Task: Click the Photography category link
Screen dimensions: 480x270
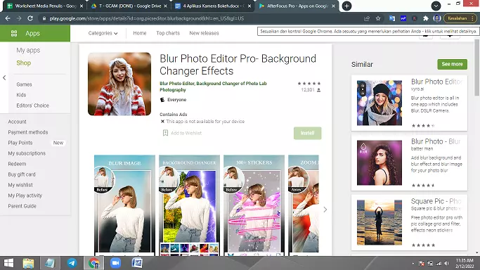Action: click(x=173, y=90)
